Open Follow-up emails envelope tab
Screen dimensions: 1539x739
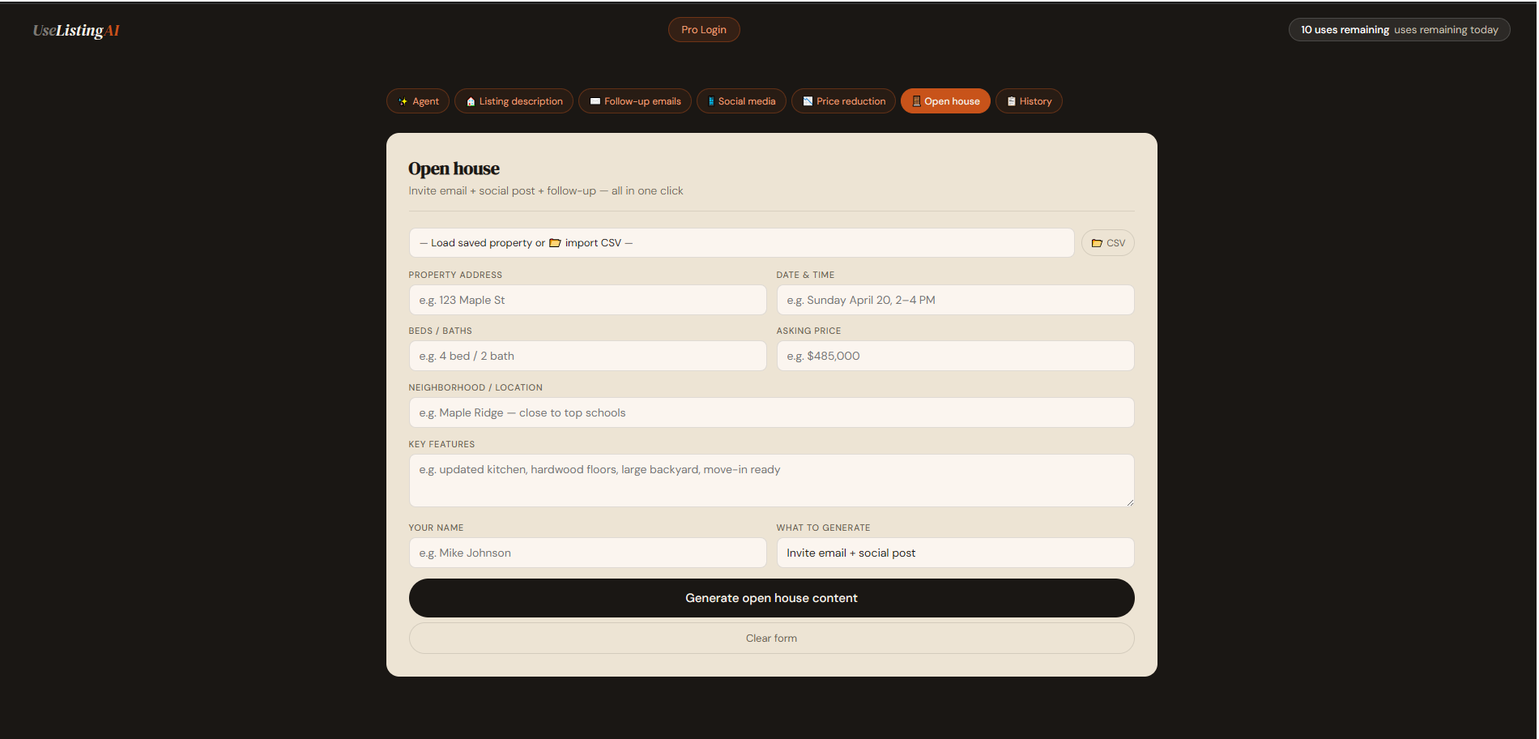tap(635, 101)
